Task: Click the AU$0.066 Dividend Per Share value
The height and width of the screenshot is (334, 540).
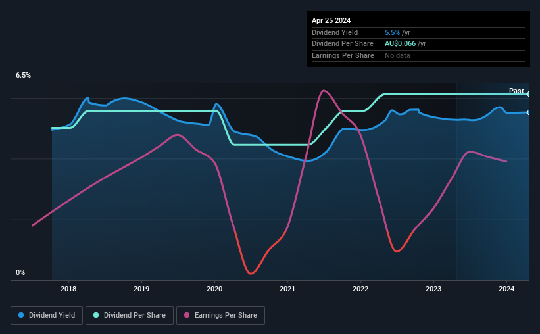Action: pos(400,44)
